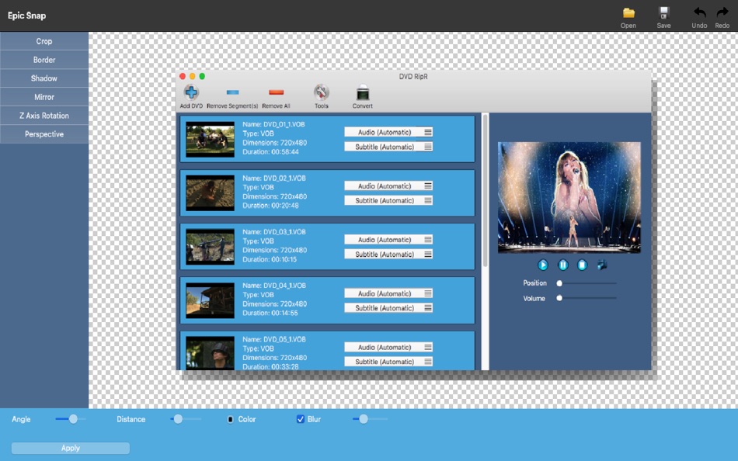Open the Tools icon in DVD RipR
738x461 pixels.
tap(320, 94)
